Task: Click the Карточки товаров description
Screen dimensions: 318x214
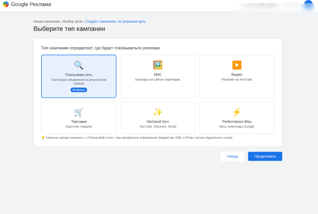Action: point(79,127)
